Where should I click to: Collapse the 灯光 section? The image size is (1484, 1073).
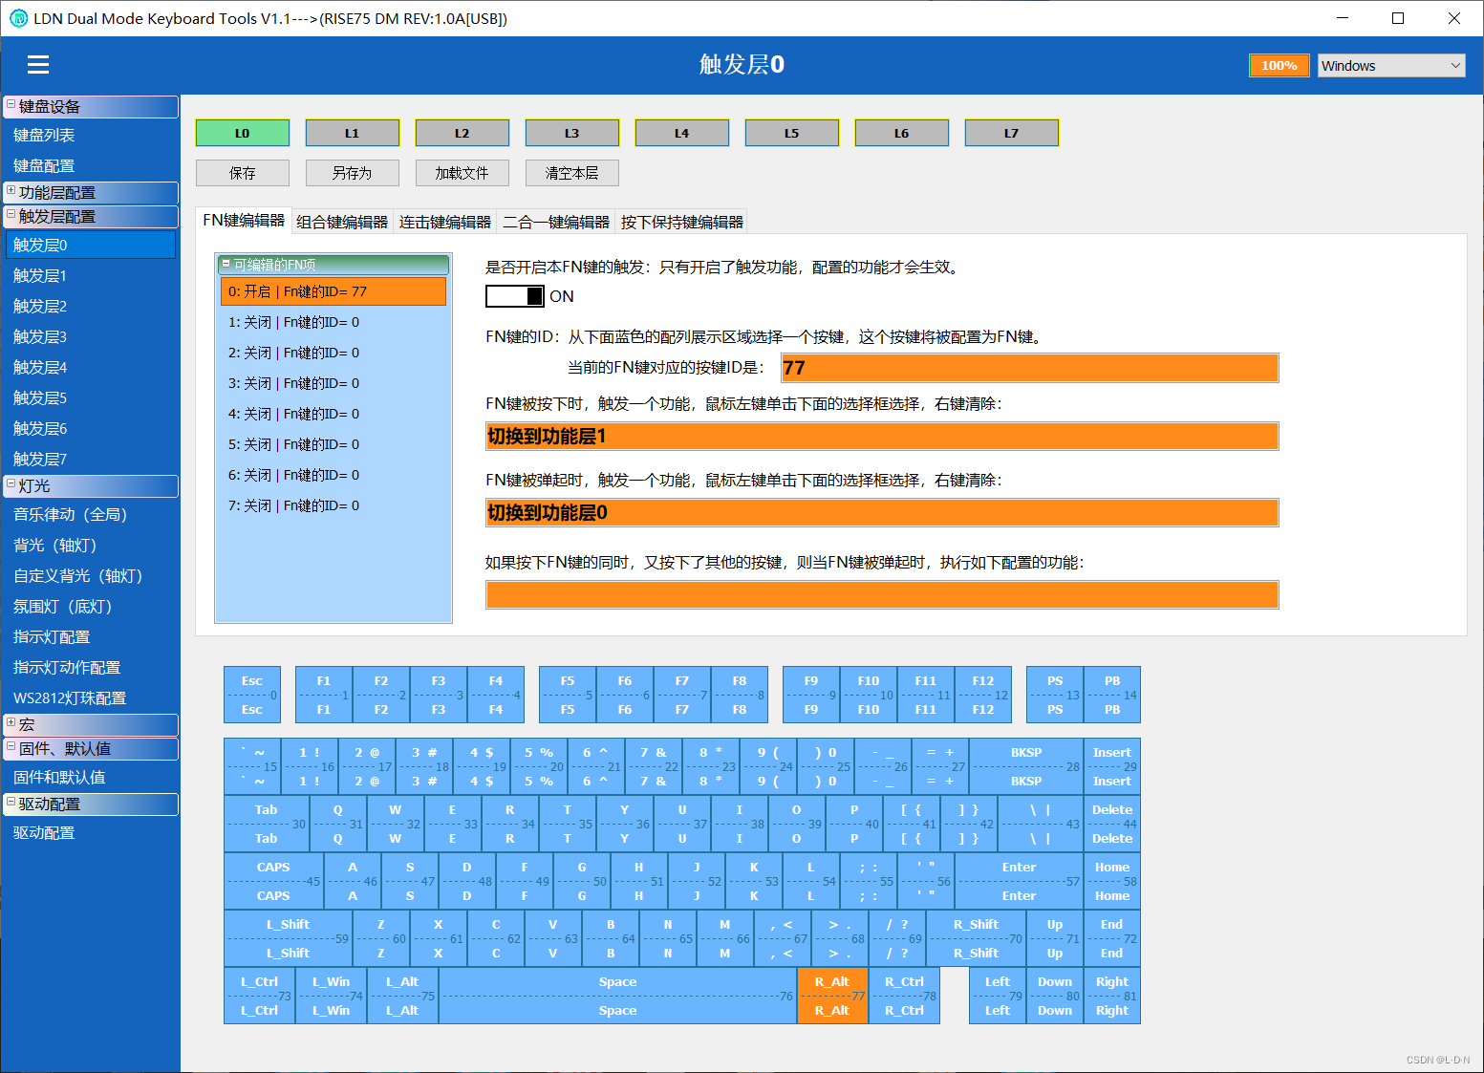11,483
